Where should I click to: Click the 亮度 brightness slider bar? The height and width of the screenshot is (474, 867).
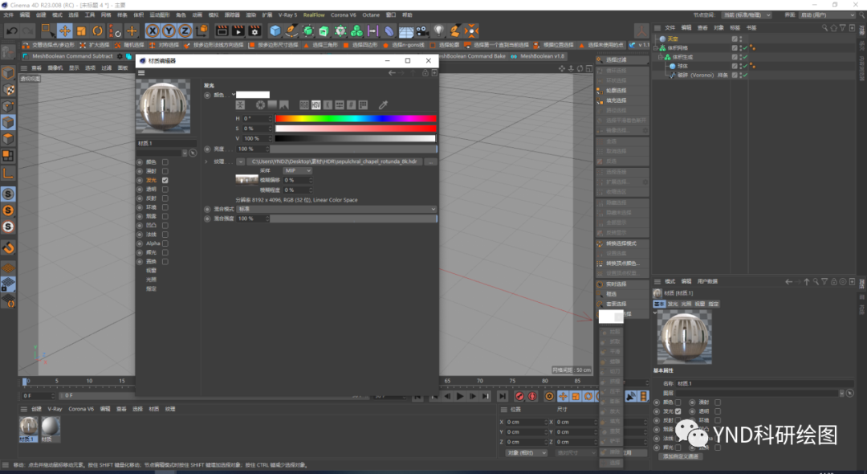pos(353,149)
